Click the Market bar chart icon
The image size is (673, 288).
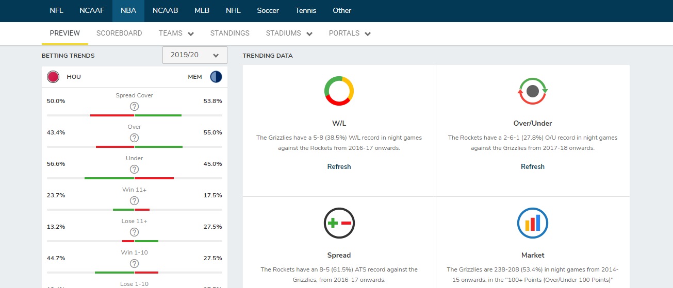point(532,224)
